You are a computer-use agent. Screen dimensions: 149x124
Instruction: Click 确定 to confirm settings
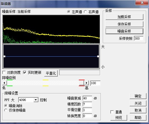138,96
